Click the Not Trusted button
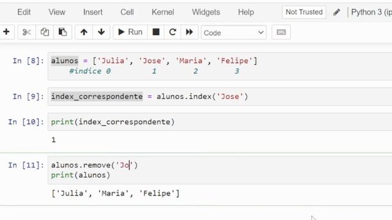 pyautogui.click(x=304, y=12)
